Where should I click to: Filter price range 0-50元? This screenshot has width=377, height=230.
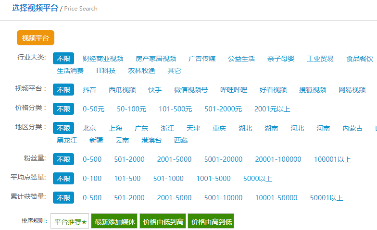[x=93, y=109]
